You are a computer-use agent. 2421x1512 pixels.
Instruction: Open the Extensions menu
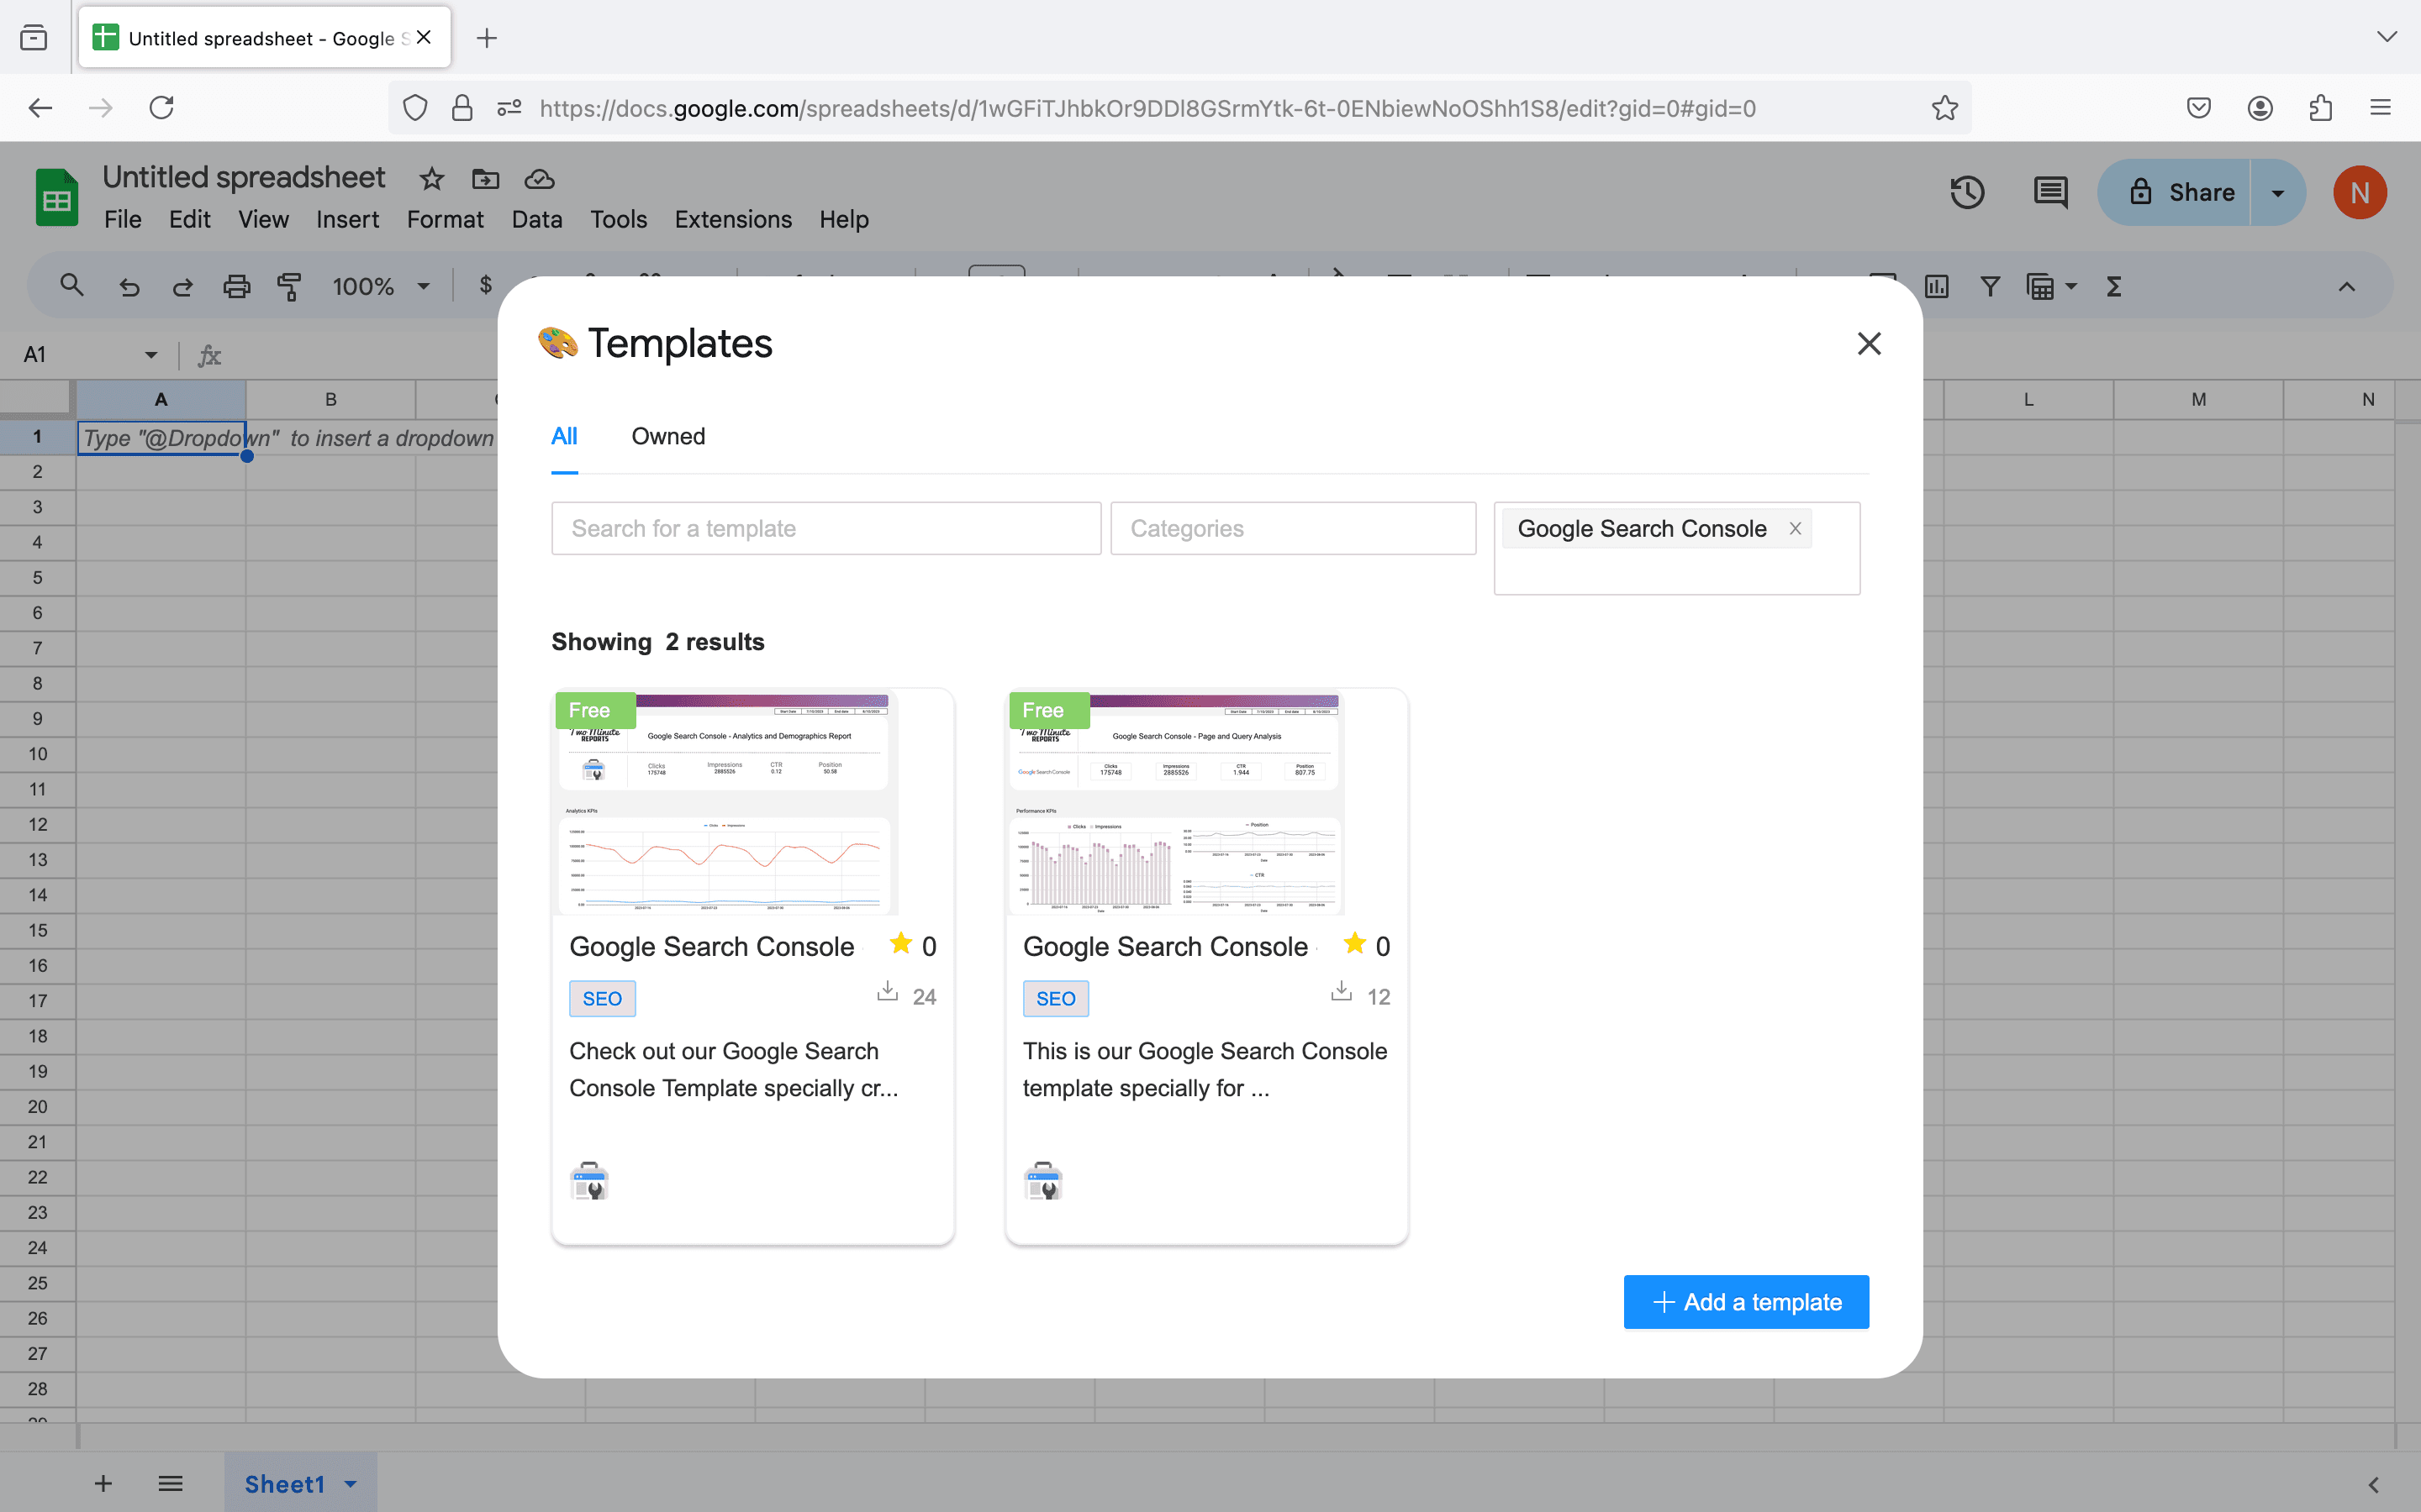click(732, 219)
